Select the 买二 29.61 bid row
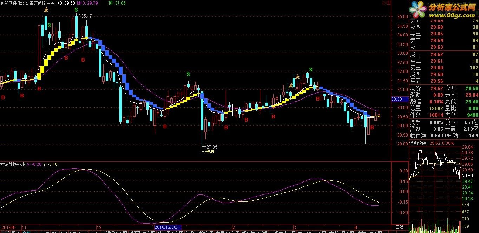Viewport: 479px width, 233px height. pos(444,61)
